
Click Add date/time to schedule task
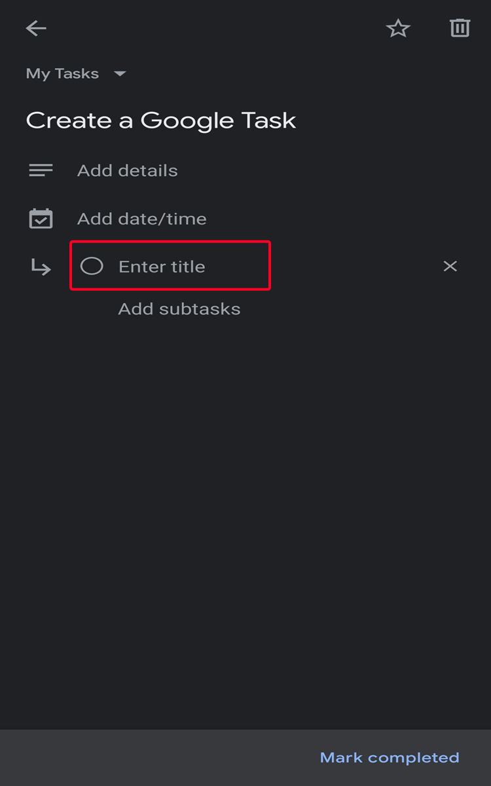141,218
